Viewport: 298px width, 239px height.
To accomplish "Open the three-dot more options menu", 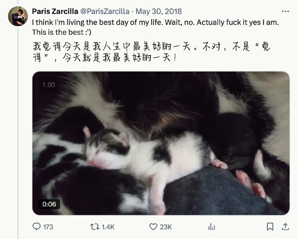I will 285,12.
